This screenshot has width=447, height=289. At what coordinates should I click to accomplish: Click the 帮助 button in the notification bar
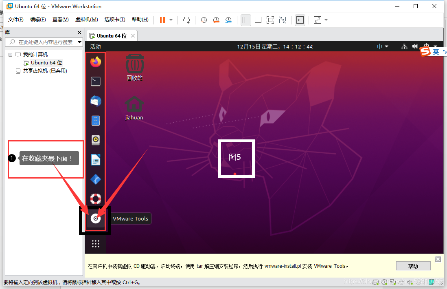(413, 265)
